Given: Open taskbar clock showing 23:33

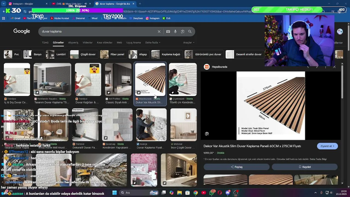Looking at the screenshot, I should 341,193.
